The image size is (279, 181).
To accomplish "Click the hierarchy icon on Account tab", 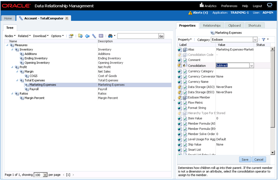I will tap(21, 18).
